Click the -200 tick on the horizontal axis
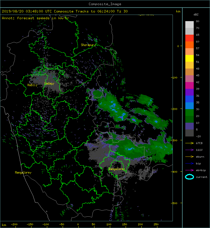Screen dimensions: 210x228 [14, 224]
